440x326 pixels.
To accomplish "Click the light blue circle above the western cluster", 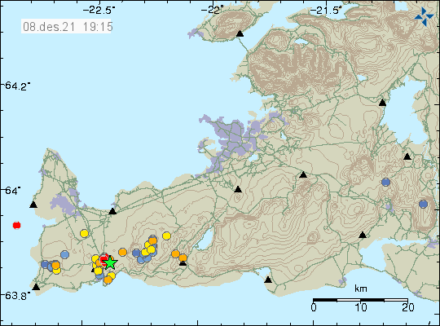I will [x=65, y=254].
